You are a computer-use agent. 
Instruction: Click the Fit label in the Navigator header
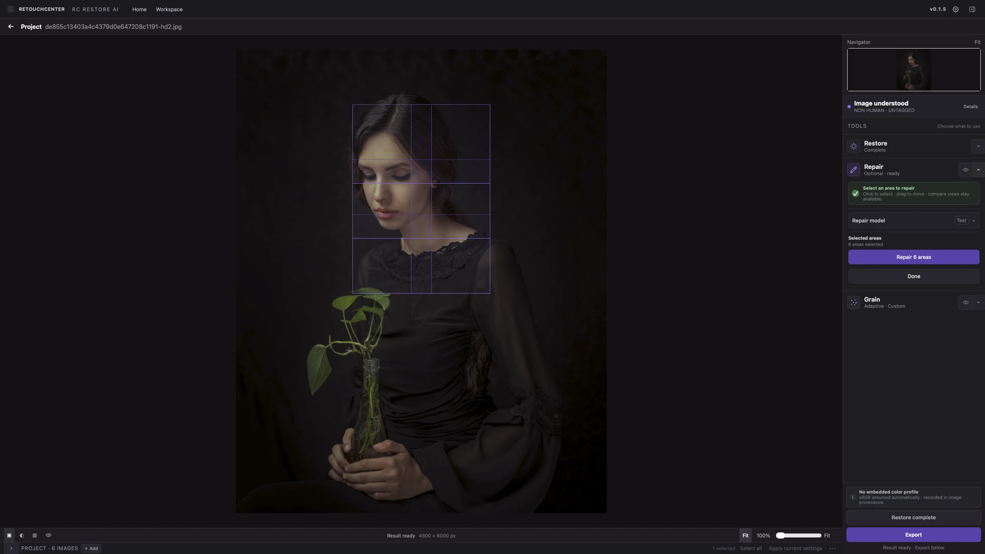(977, 42)
